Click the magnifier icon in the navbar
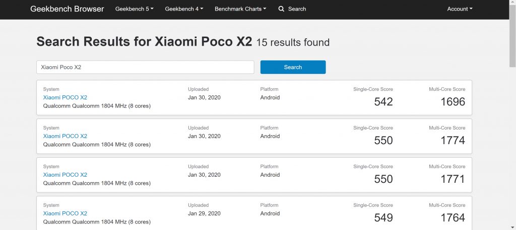 [x=281, y=9]
